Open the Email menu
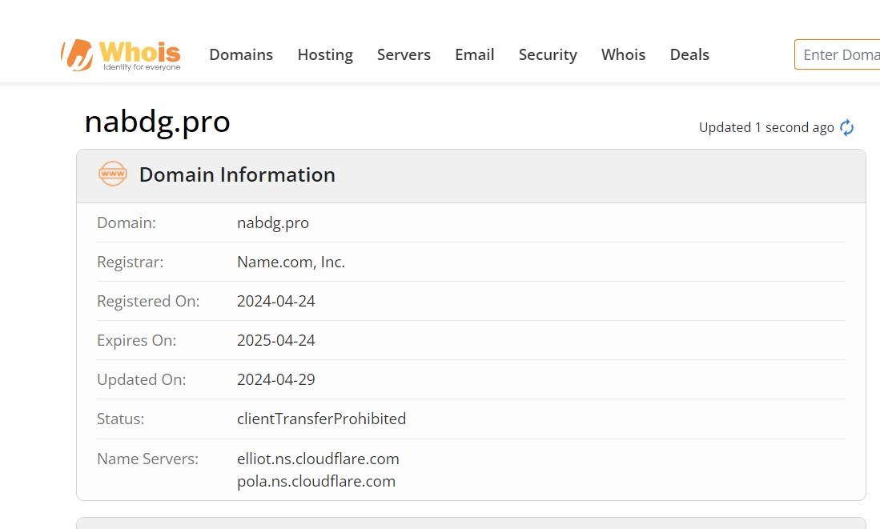This screenshot has height=529, width=880. tap(474, 54)
